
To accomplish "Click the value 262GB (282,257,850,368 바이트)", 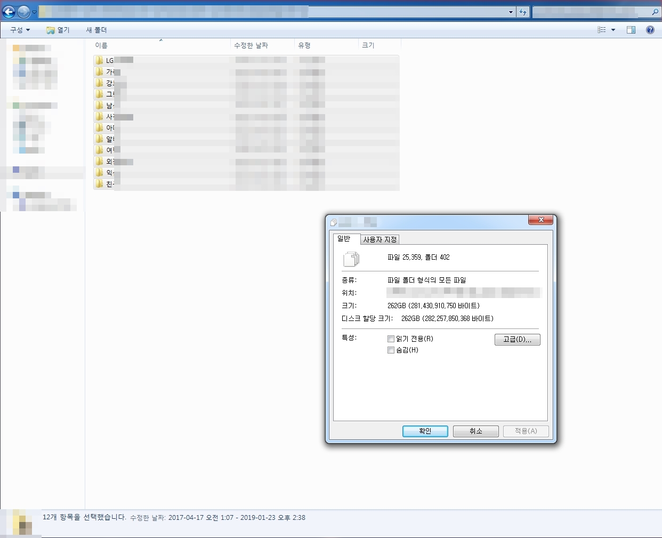I will [447, 318].
